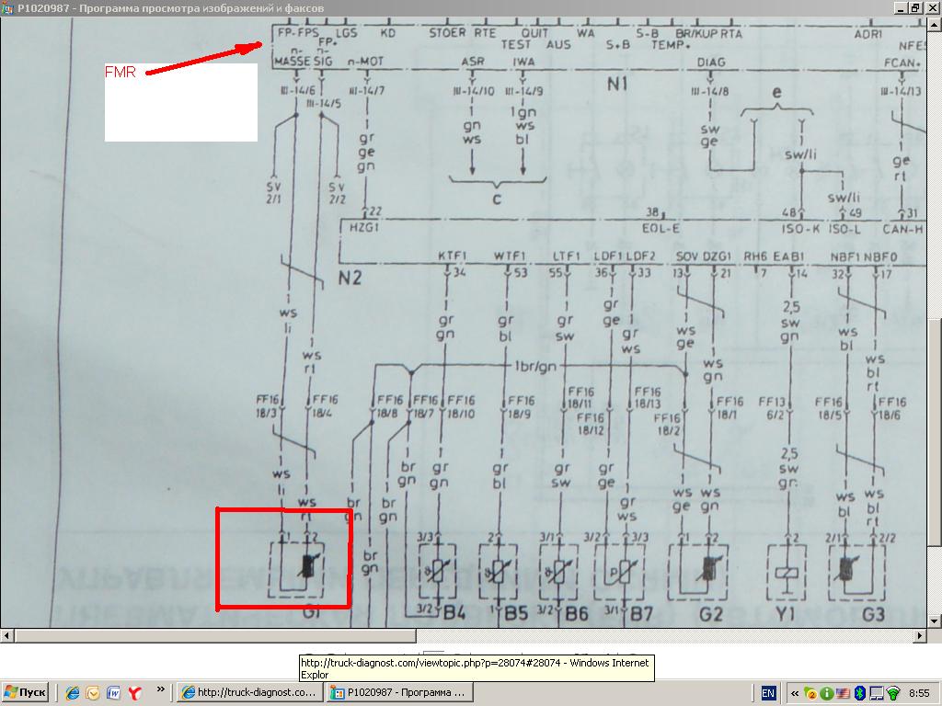Click the 'B6' sensor label
Screen dimensions: 942x706
577,613
